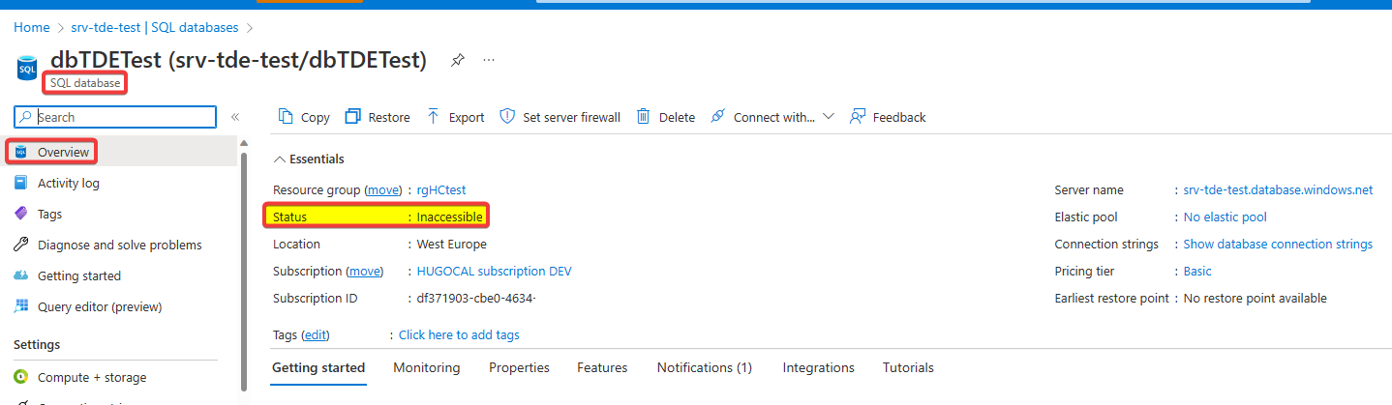Click the Delete trash can icon
The height and width of the screenshot is (405, 1392).
tap(643, 116)
